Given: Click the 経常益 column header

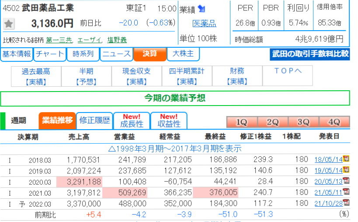Looking at the screenshot, I should click(170, 137).
